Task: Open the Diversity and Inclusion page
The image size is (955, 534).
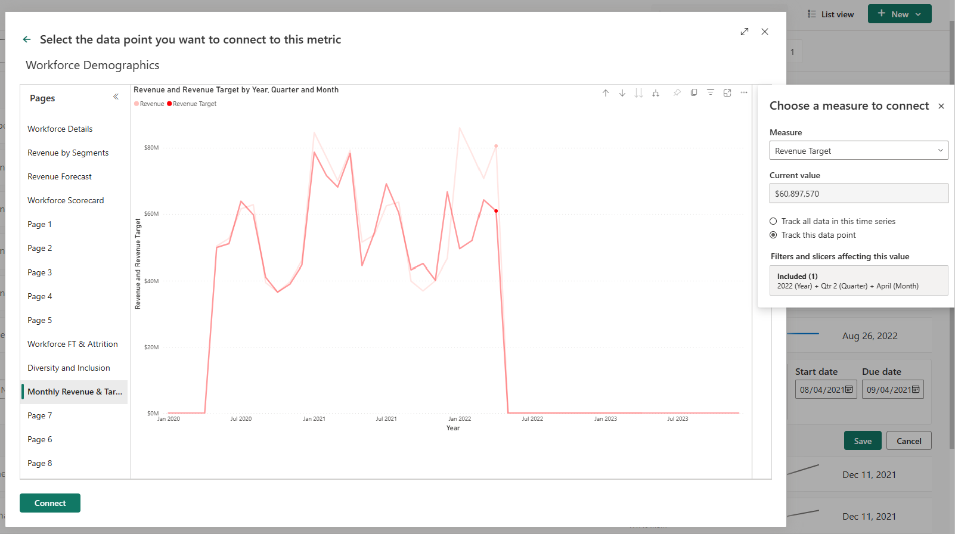Action: point(69,368)
